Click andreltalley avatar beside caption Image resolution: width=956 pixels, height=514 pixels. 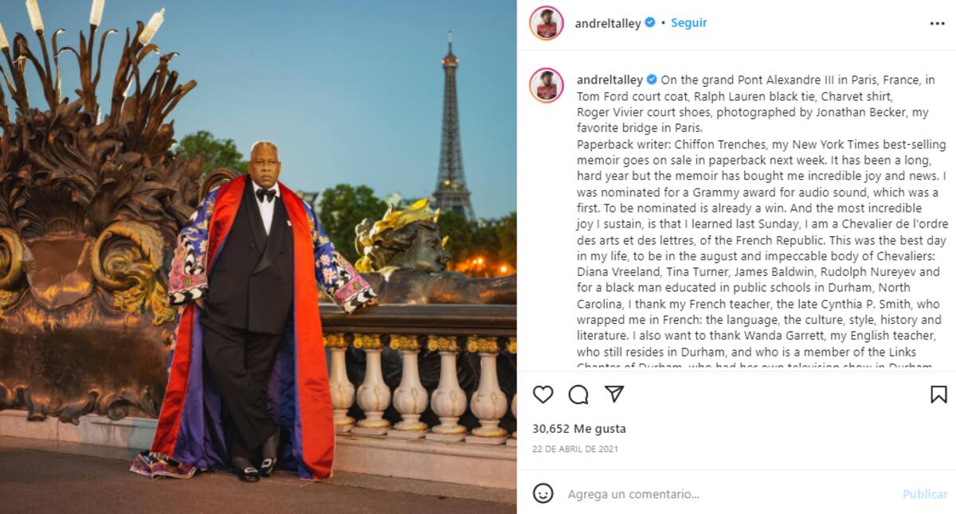(x=547, y=85)
